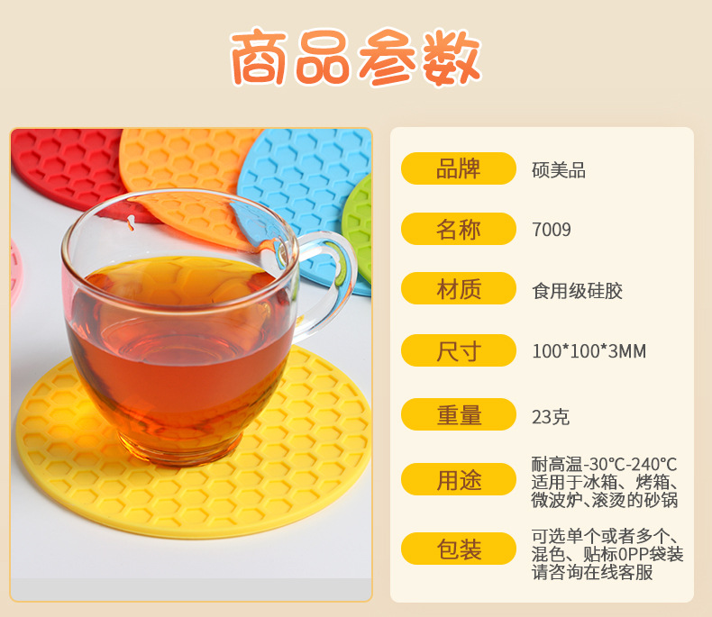The width and height of the screenshot is (712, 617).
Task: Click the 重量 yellow label
Action: [459, 414]
